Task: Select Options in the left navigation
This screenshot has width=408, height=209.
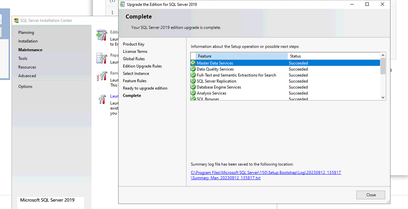Action: [26, 87]
